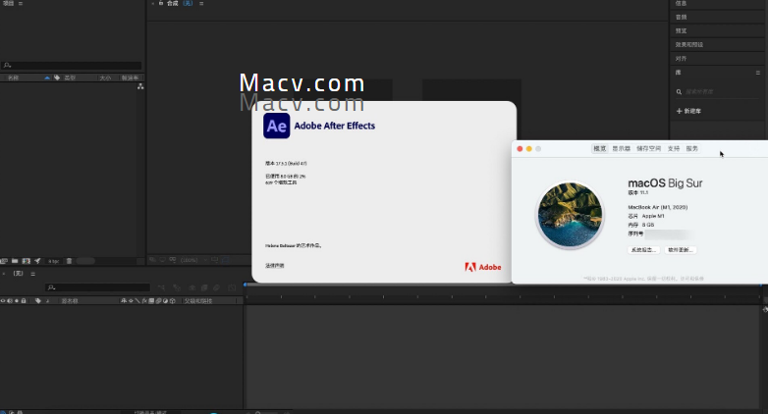Click the 3D layer cube column header
The width and height of the screenshot is (768, 414).
coord(173,301)
